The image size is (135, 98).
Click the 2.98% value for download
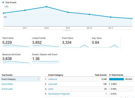coord(114,84)
